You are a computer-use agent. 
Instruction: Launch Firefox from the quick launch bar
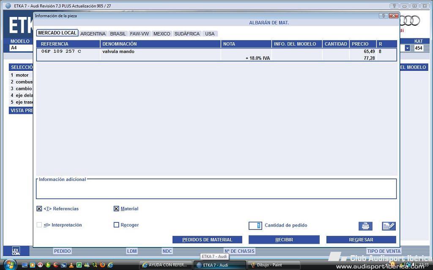(x=102, y=265)
